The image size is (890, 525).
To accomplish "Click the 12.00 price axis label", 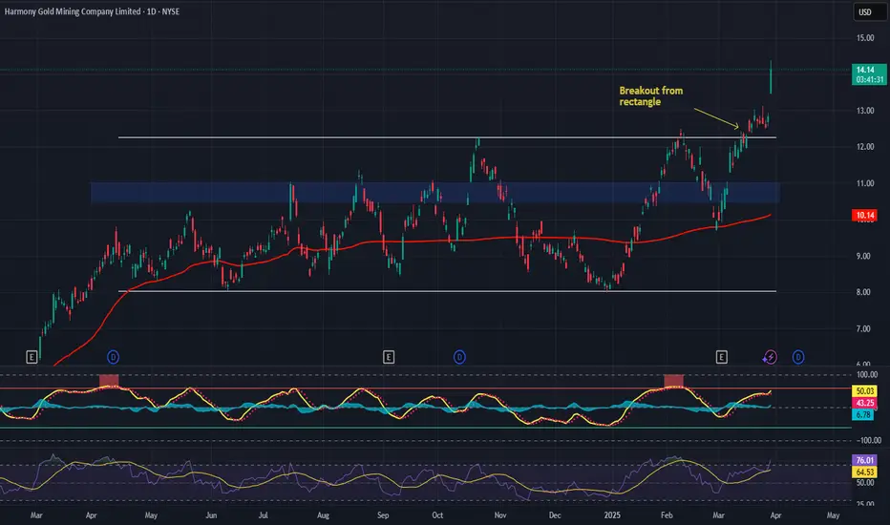I will (x=865, y=147).
